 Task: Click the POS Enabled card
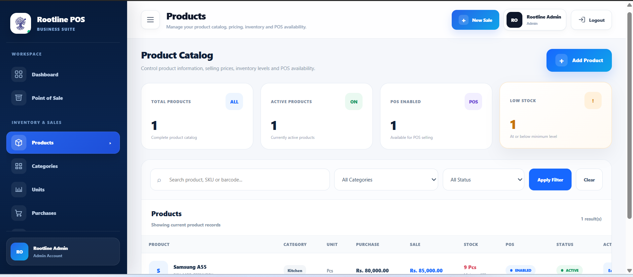[436, 116]
